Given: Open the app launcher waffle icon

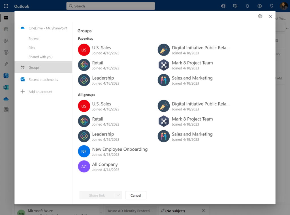Looking at the screenshot, I should (x=6, y=6).
